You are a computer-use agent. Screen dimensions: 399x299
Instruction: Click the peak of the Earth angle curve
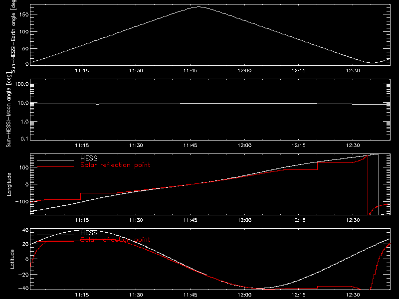pyautogui.click(x=199, y=7)
